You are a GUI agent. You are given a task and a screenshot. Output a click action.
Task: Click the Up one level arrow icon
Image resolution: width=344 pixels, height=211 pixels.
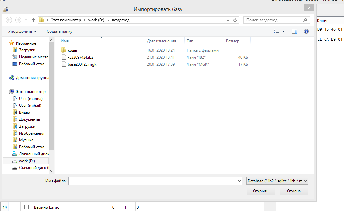point(34,20)
